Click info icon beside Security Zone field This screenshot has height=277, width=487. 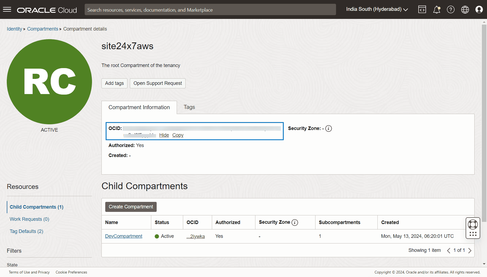point(328,129)
